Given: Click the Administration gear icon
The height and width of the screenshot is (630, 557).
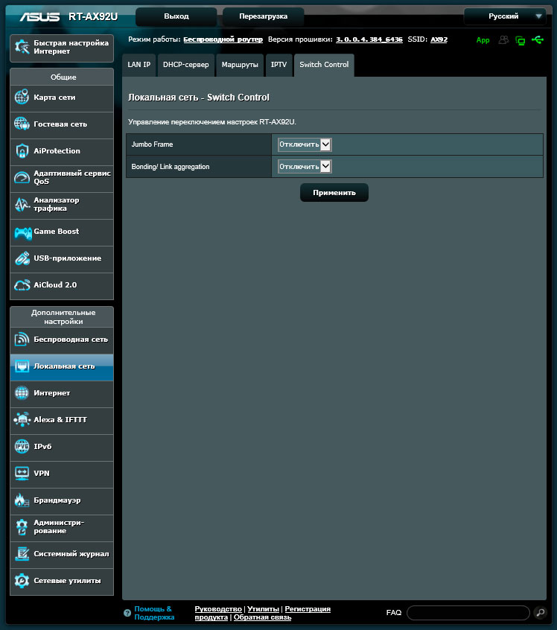Looking at the screenshot, I should 22,527.
